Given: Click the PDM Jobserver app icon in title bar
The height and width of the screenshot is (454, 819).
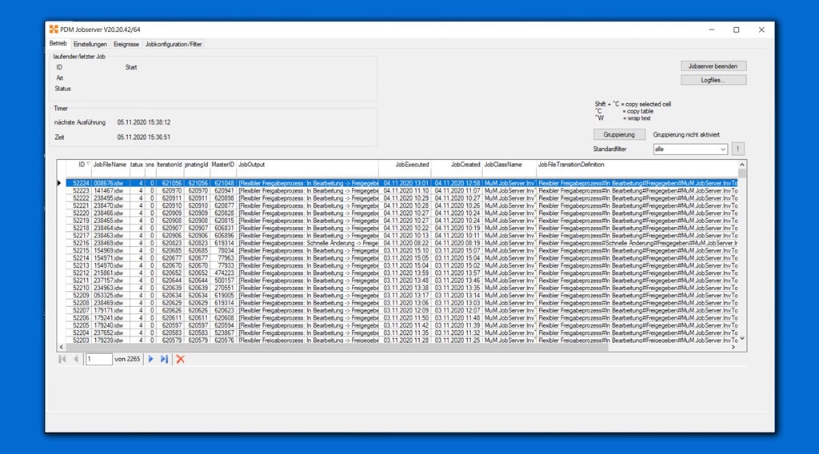Looking at the screenshot, I should coord(54,30).
